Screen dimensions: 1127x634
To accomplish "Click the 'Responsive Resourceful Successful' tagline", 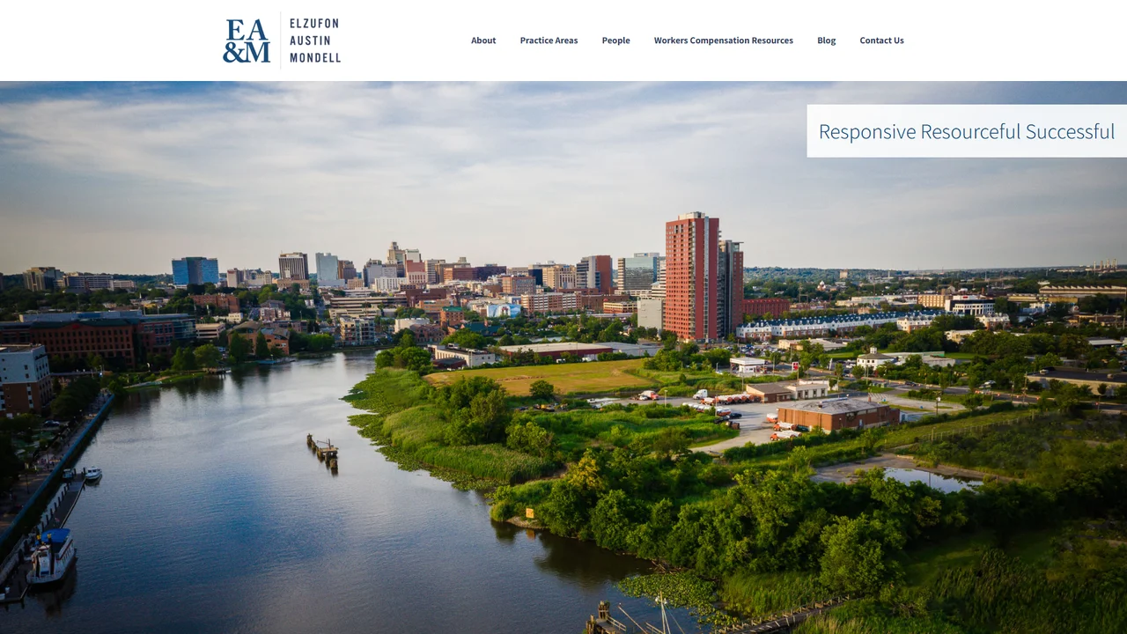I will [x=967, y=131].
